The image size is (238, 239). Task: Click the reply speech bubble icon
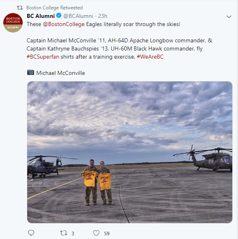point(31,233)
